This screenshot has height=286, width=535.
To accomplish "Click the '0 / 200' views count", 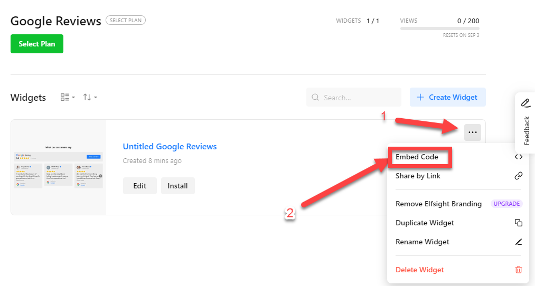I will pos(468,21).
